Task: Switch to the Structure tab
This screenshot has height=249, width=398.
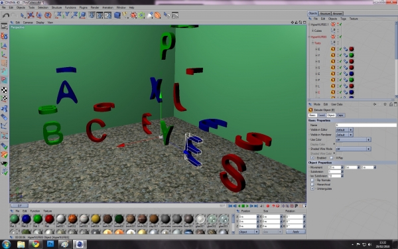Action: (325, 13)
